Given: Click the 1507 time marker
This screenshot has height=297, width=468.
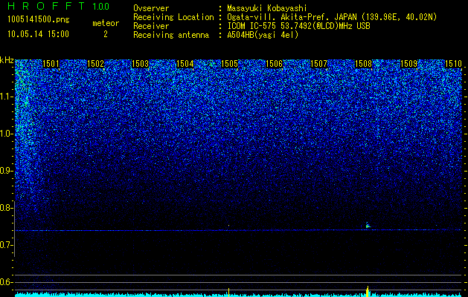Looking at the screenshot, I should point(318,64).
